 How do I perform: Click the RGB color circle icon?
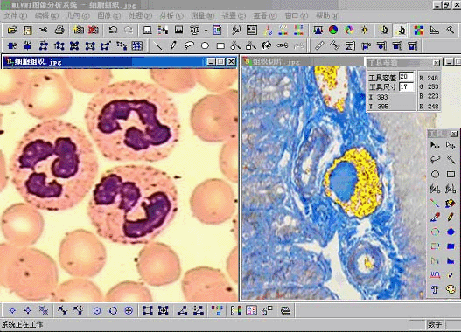[333, 31]
